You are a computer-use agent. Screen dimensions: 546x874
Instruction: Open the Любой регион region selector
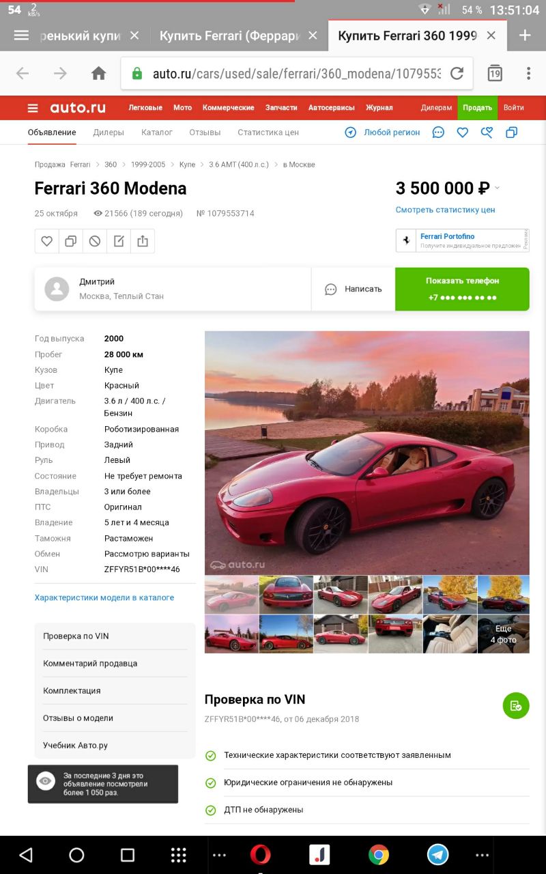click(x=382, y=132)
